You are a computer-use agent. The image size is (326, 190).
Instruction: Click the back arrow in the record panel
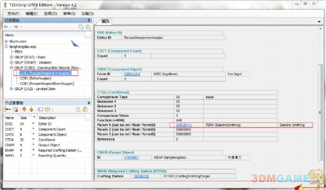click(x=6, y=26)
